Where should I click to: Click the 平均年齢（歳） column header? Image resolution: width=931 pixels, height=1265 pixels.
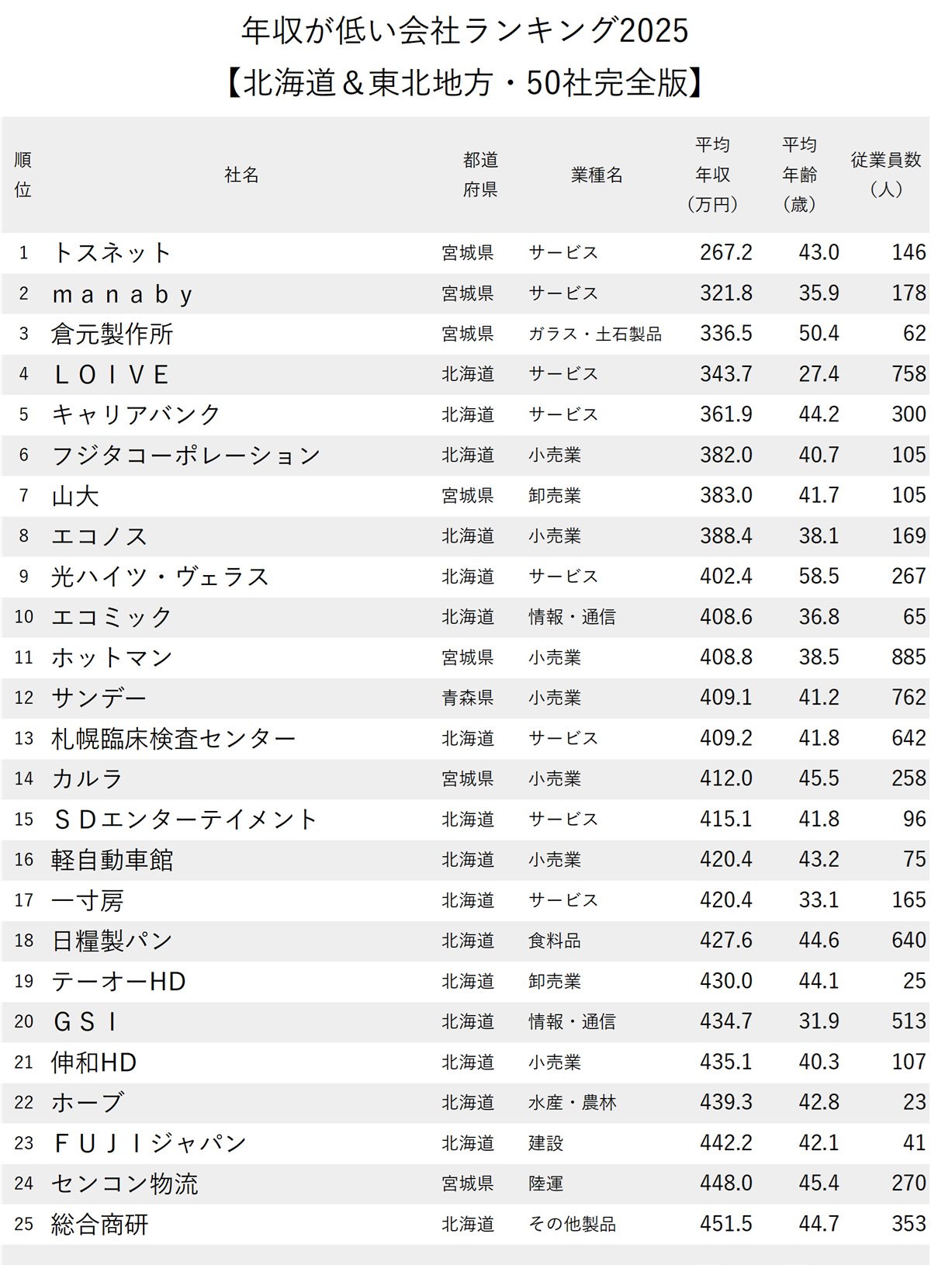click(x=799, y=175)
